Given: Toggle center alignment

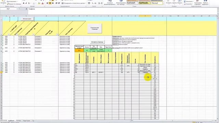Looking at the screenshot, I should (50, 3).
